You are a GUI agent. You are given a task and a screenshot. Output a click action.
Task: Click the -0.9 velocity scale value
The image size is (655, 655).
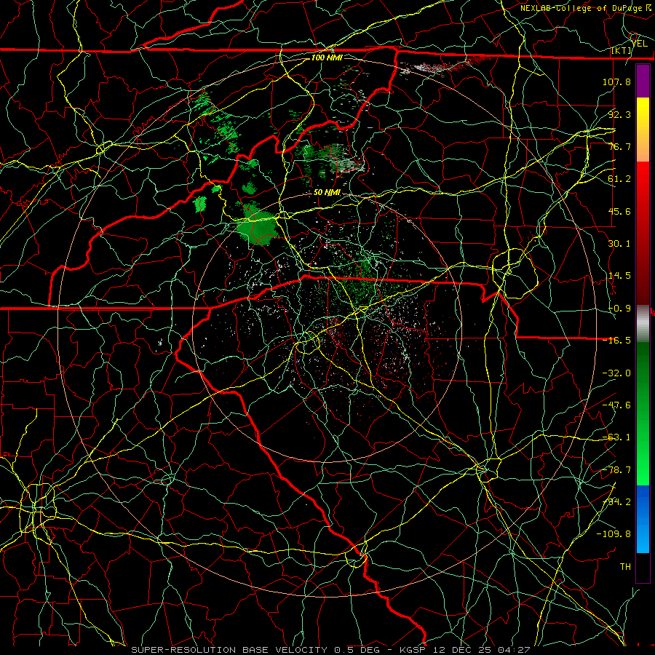[619, 309]
